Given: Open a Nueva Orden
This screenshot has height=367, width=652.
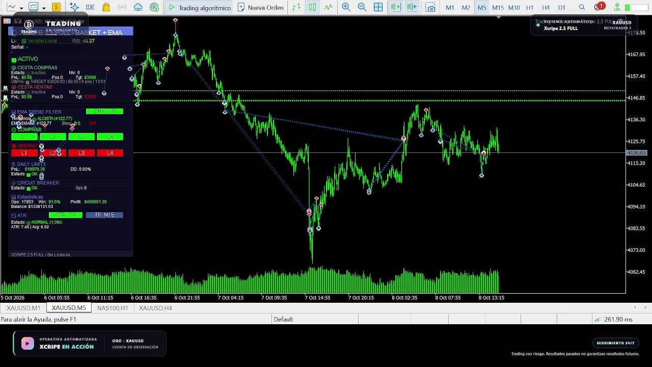Looking at the screenshot, I should (x=260, y=7).
